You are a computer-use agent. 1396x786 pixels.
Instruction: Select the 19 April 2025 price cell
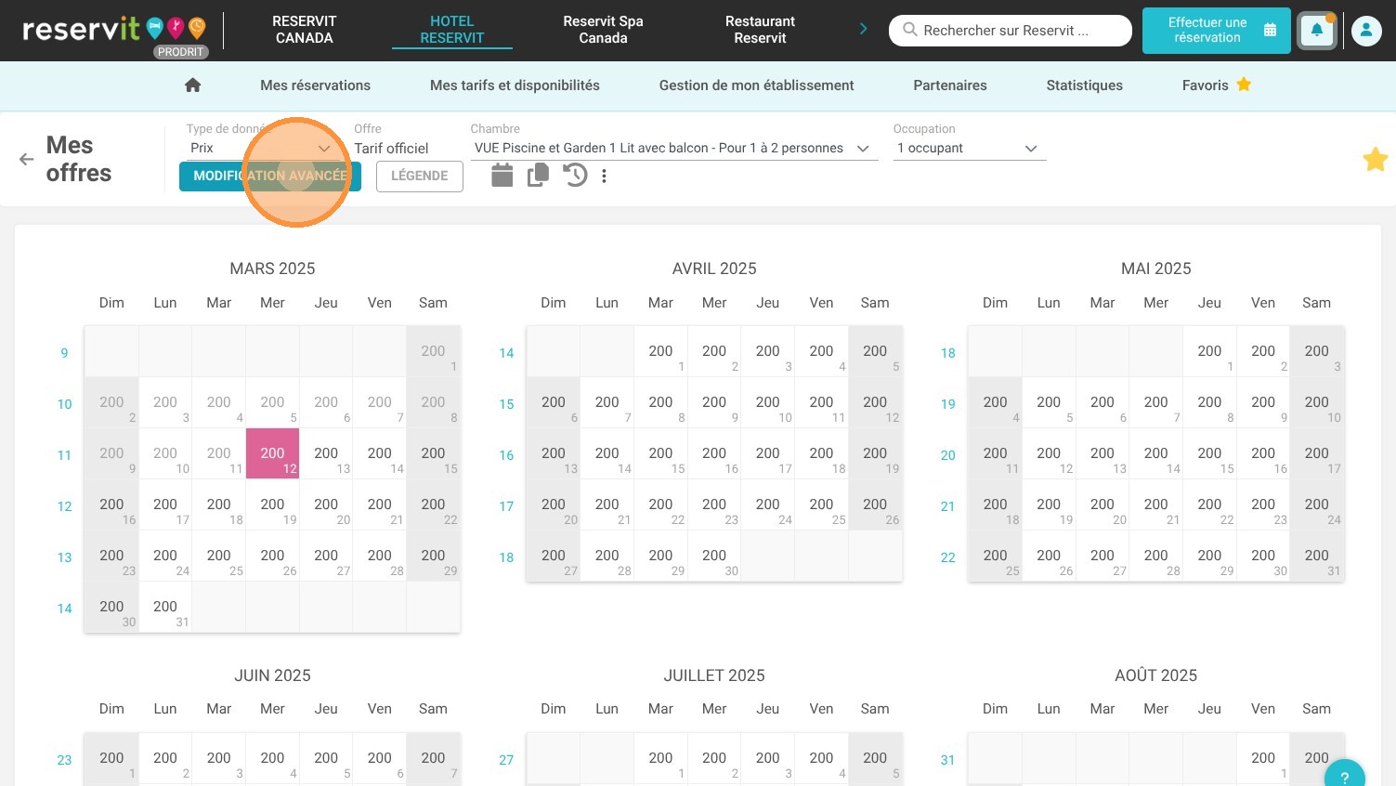pos(875,453)
